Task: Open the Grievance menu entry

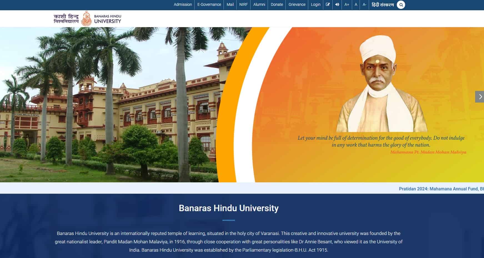Action: pyautogui.click(x=297, y=4)
